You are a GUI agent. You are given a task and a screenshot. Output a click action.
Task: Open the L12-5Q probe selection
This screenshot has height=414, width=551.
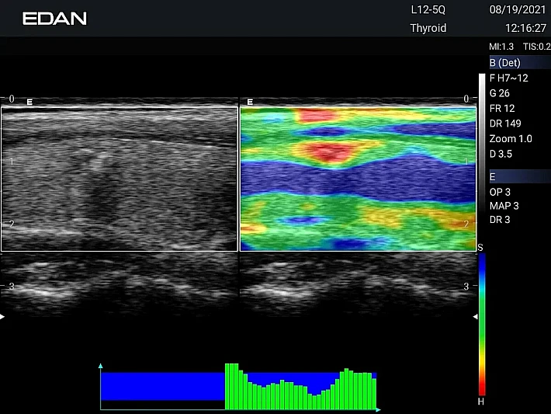(x=428, y=10)
